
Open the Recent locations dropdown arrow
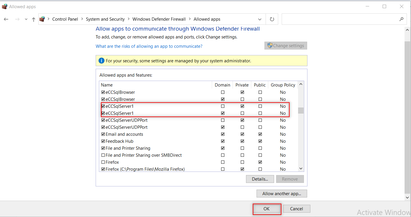click(26, 19)
